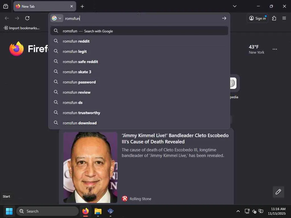This screenshot has width=291, height=218.
Task: Go back one page
Action: coord(7,18)
